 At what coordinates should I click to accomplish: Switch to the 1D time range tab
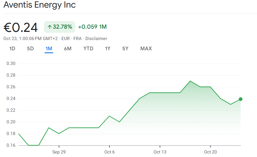coord(12,49)
